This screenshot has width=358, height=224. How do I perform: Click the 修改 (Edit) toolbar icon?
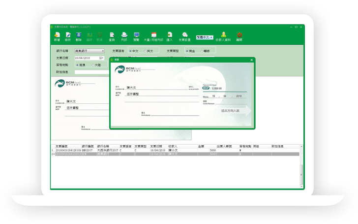pos(68,35)
